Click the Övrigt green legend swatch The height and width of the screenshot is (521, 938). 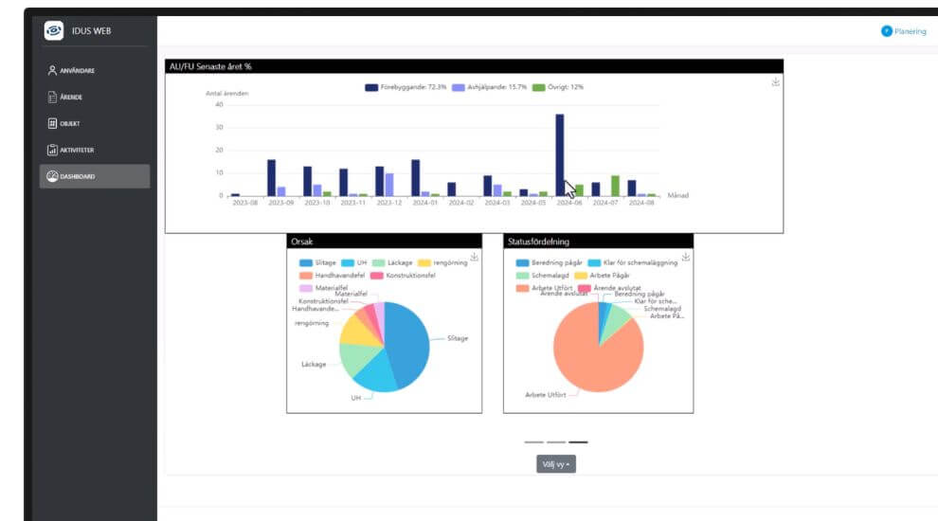click(538, 87)
